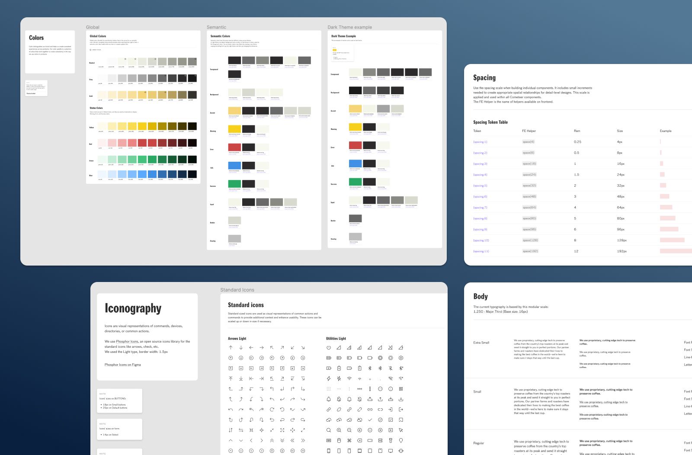The height and width of the screenshot is (455, 692).
Task: Click the lightbulb icon
Action: click(x=401, y=440)
